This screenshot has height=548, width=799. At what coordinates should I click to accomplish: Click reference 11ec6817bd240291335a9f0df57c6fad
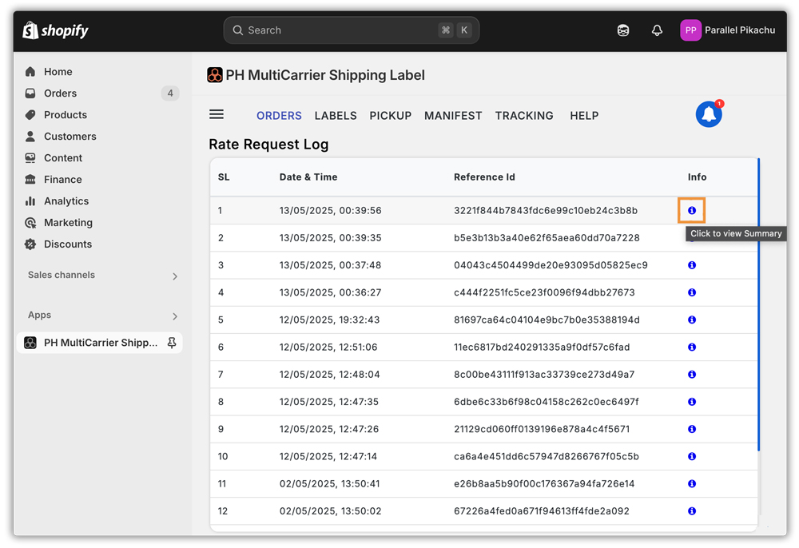542,347
